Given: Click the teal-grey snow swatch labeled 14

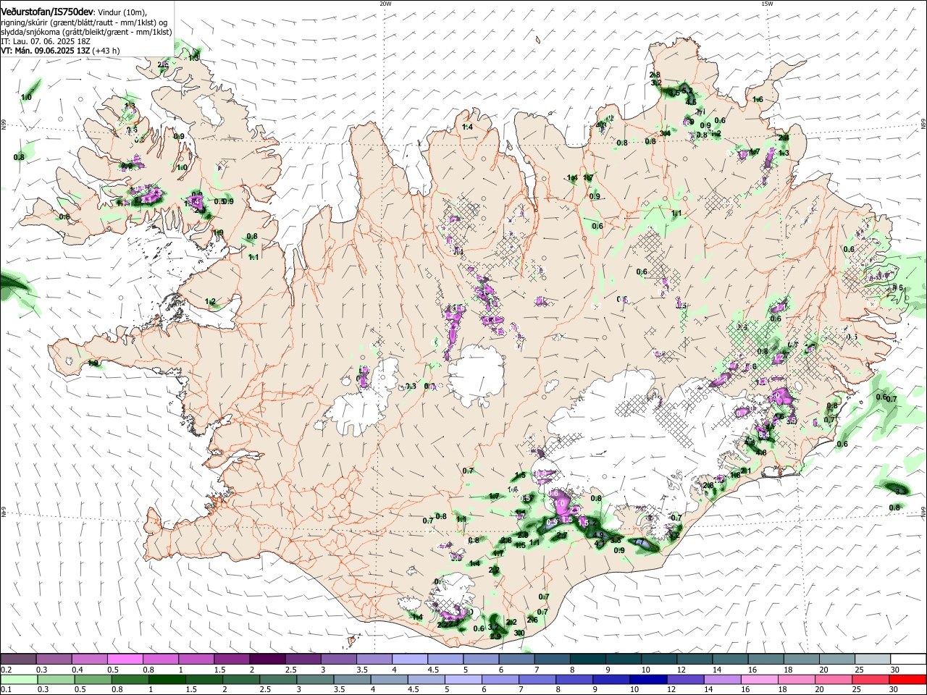Looking at the screenshot, I should tap(730, 659).
